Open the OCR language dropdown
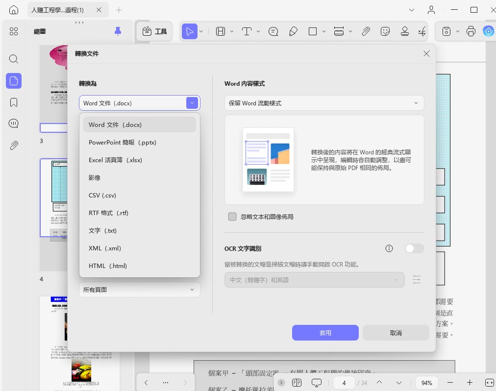This screenshot has height=391, width=496. click(x=315, y=280)
